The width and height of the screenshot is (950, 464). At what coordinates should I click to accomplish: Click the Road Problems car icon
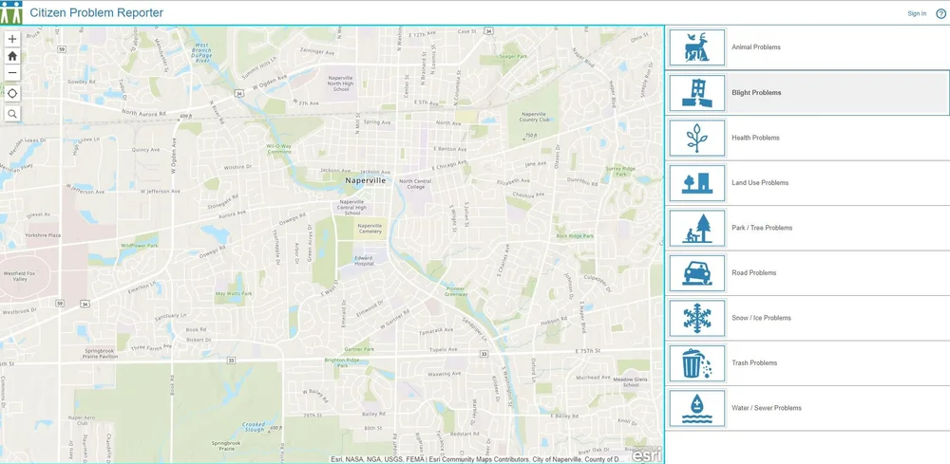point(696,273)
